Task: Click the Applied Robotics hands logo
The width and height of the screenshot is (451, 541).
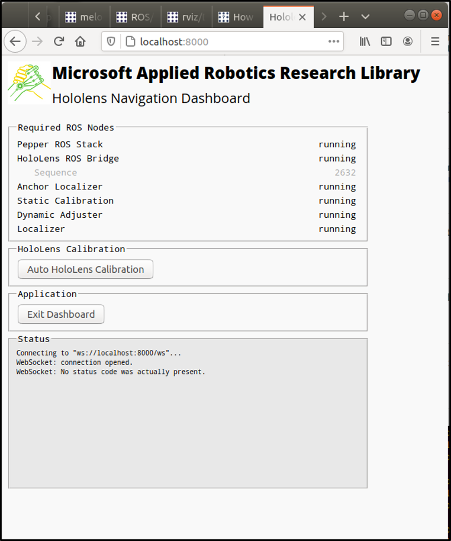Action: point(29,83)
